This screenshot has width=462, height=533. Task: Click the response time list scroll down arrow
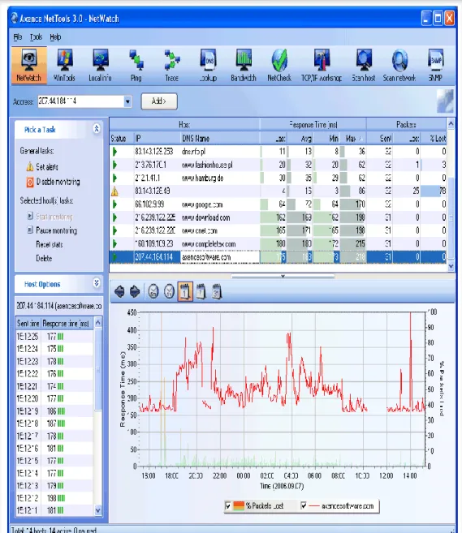tap(98, 510)
